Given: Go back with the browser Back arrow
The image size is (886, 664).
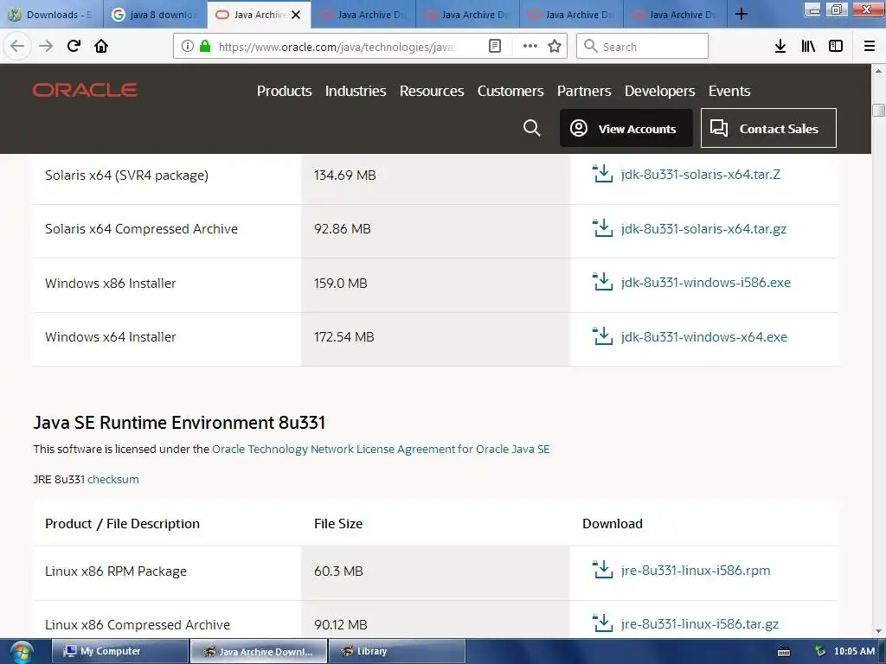Looking at the screenshot, I should click(17, 47).
